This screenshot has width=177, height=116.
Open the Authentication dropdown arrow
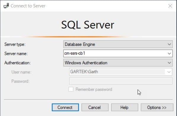click(x=169, y=63)
